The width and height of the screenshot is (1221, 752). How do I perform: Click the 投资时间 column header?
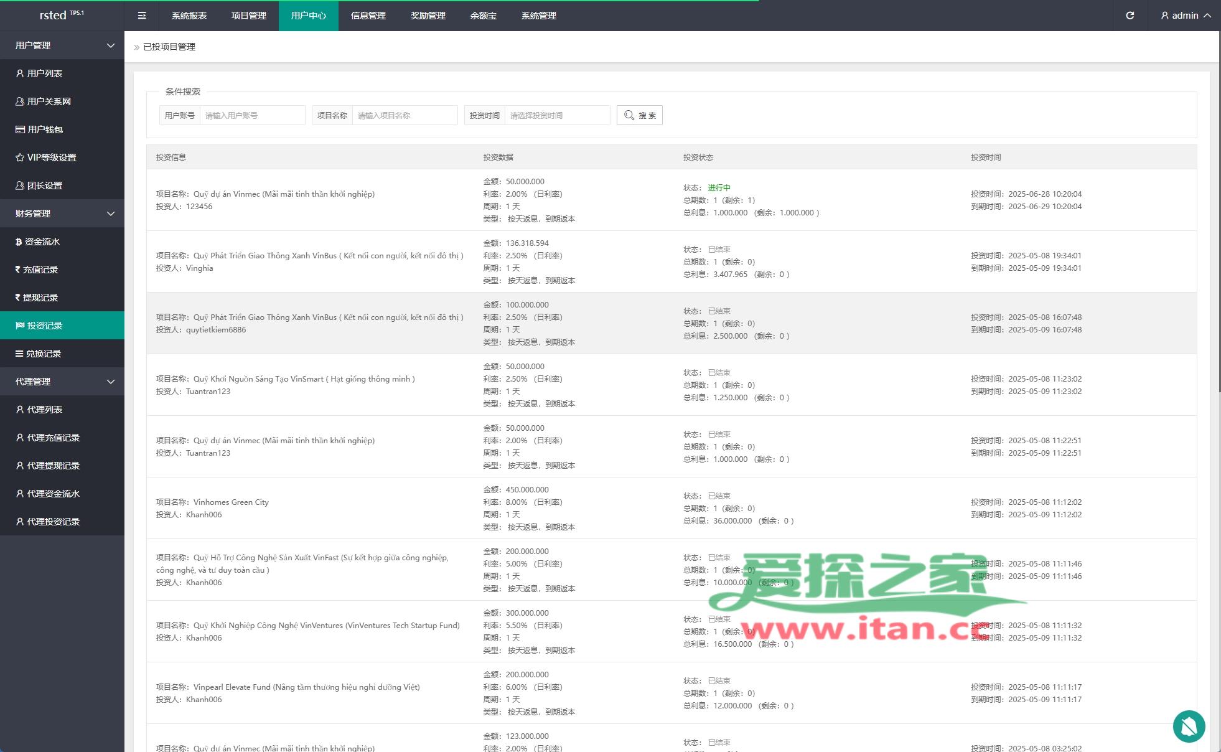point(986,157)
